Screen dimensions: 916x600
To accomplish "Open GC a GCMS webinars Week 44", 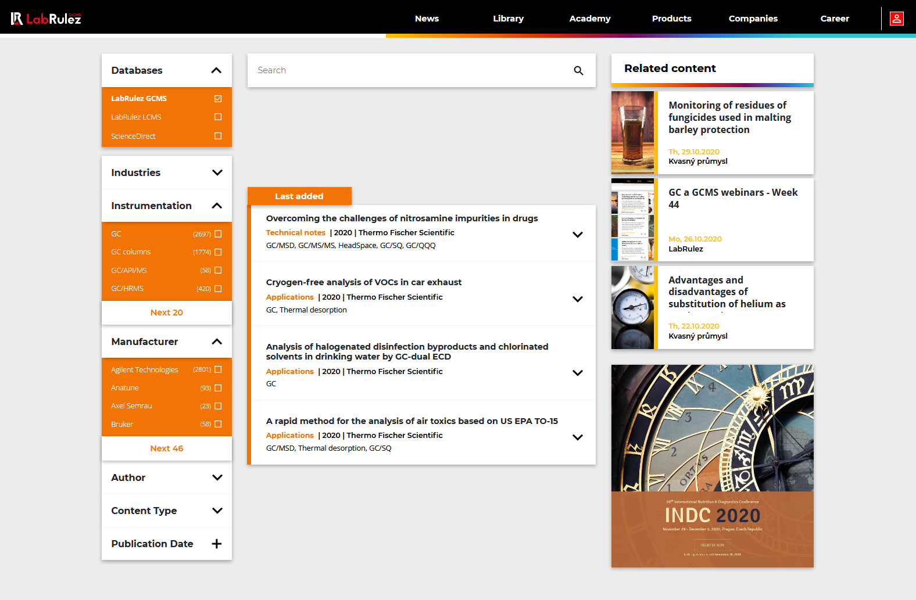I will pos(733,199).
